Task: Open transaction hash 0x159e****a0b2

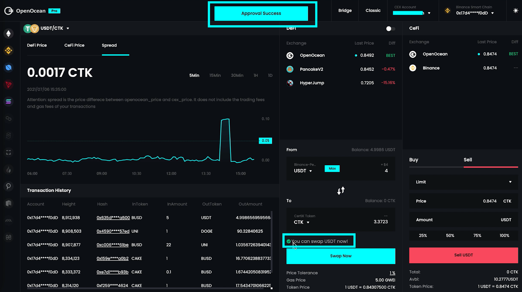Action: pyautogui.click(x=113, y=259)
